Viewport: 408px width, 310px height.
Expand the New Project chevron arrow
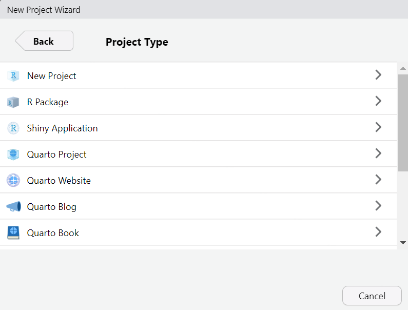click(x=378, y=75)
